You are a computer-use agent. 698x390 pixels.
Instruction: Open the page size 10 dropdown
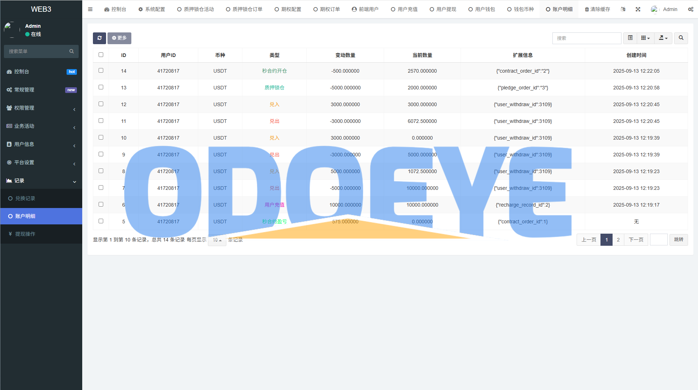tap(217, 240)
